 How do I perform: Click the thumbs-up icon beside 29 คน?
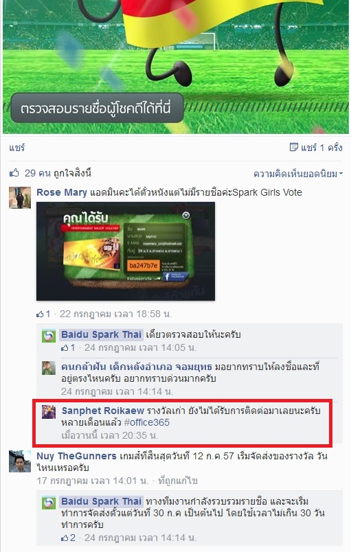click(14, 173)
